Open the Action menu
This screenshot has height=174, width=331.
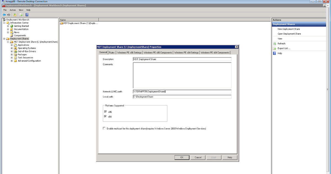click(x=12, y=10)
